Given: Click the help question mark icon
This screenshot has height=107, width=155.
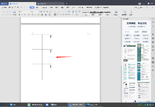Looking at the screenshot, I should (147, 7).
